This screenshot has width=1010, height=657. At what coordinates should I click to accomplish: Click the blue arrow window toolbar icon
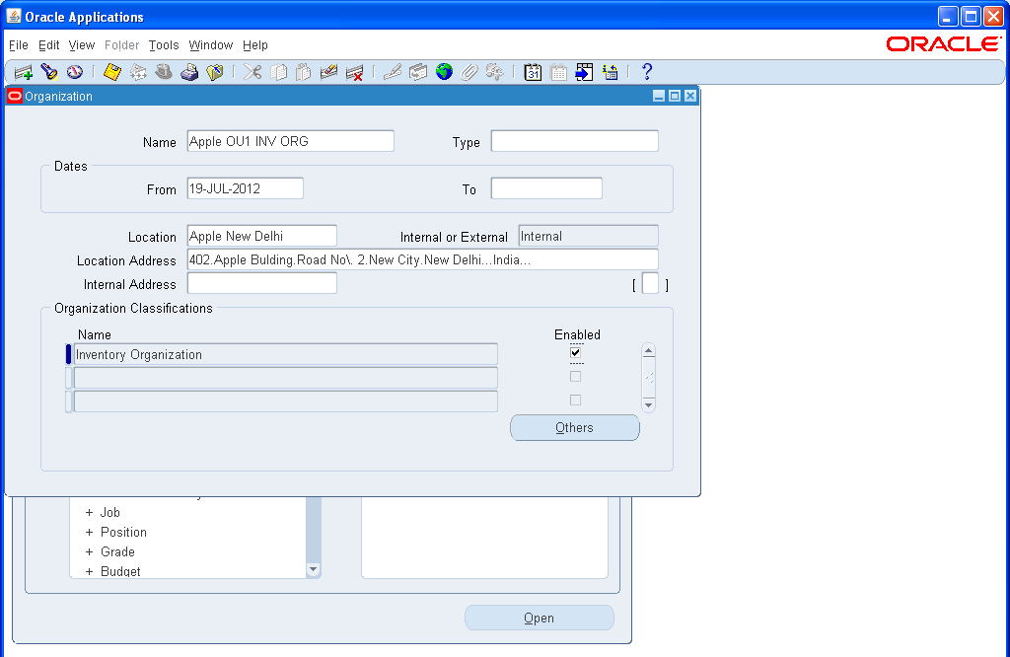pyautogui.click(x=584, y=72)
